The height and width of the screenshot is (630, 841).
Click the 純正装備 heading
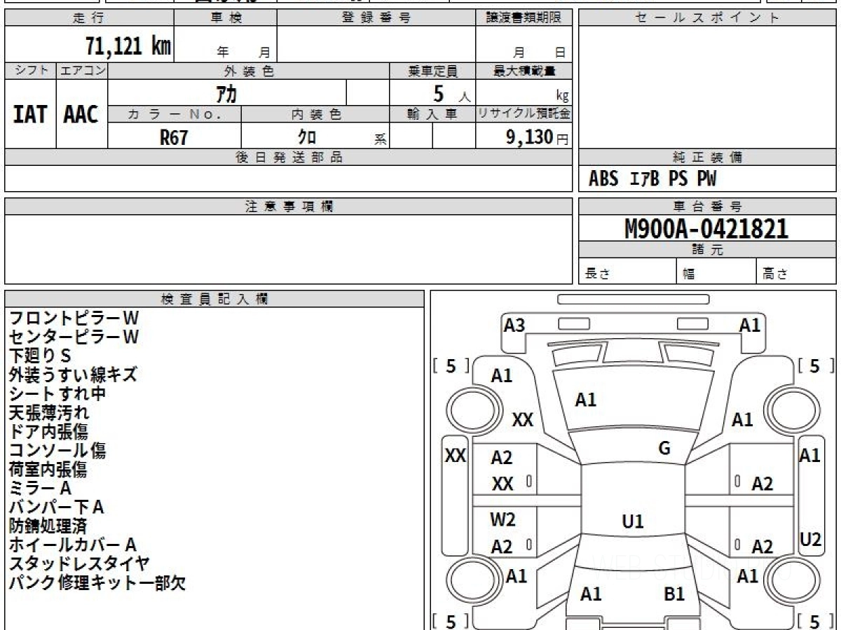707,157
